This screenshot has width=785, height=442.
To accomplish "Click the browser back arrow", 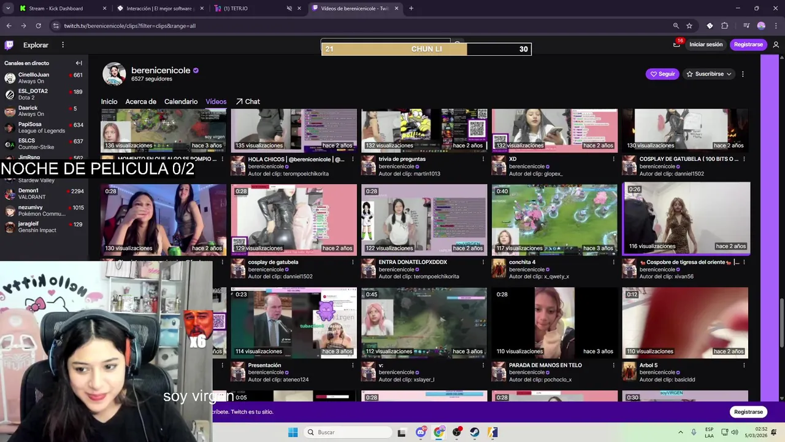I will pos(9,26).
